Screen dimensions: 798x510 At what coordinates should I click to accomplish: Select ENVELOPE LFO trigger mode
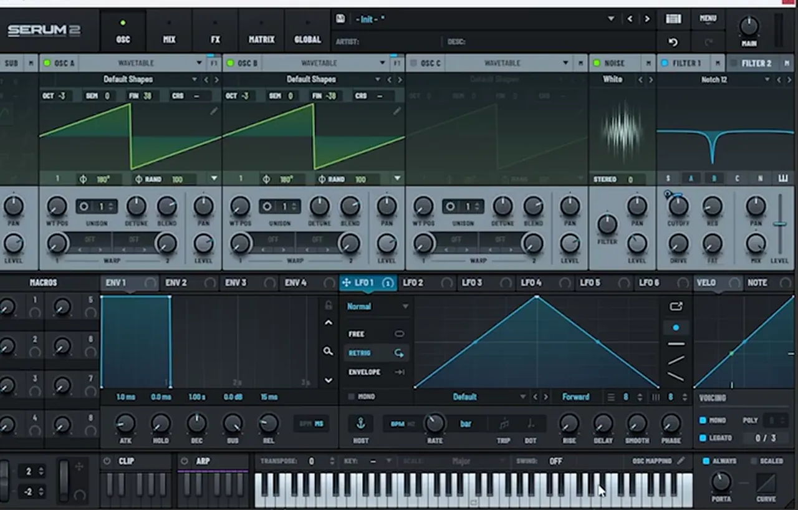click(x=377, y=372)
